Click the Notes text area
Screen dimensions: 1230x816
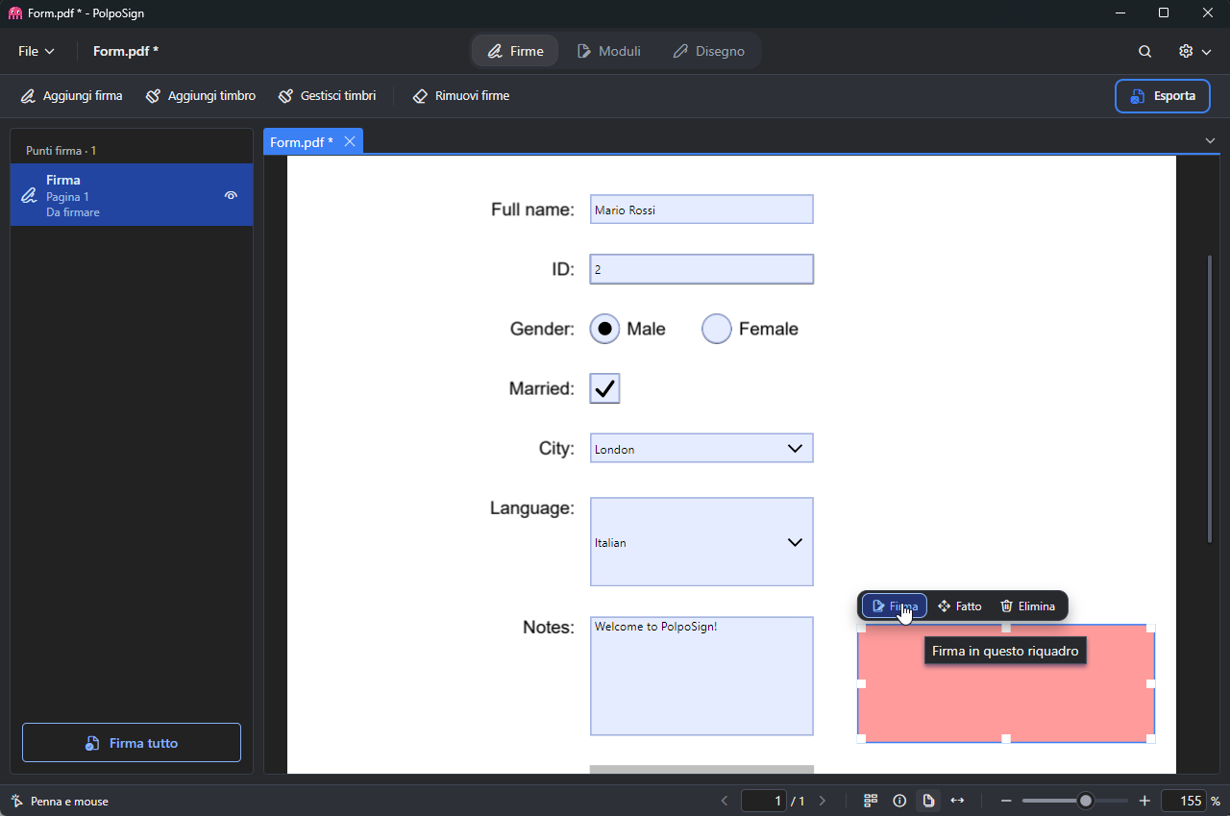tap(701, 676)
